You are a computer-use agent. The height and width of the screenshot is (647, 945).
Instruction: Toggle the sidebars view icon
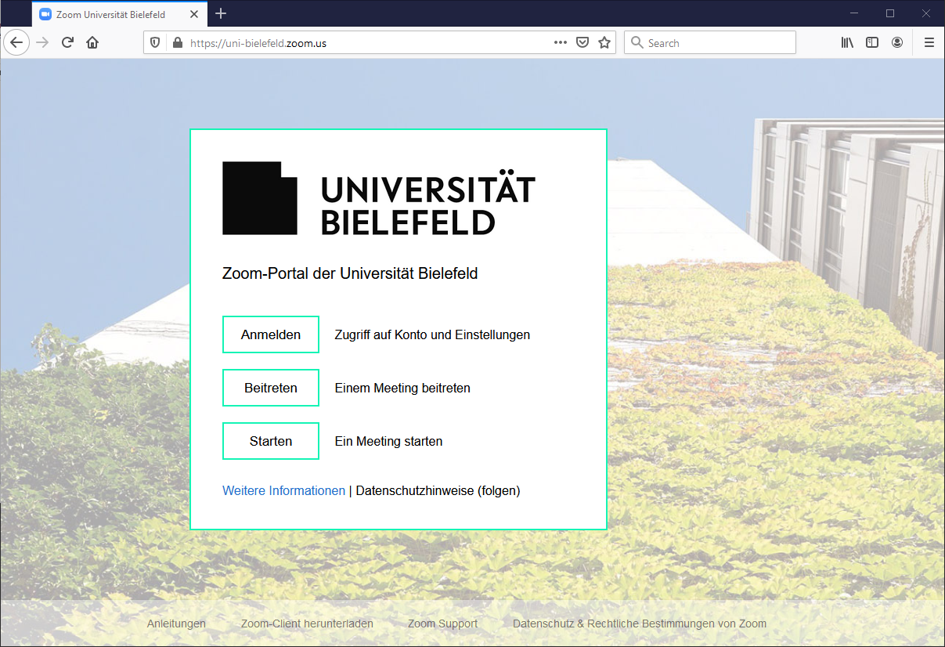872,42
